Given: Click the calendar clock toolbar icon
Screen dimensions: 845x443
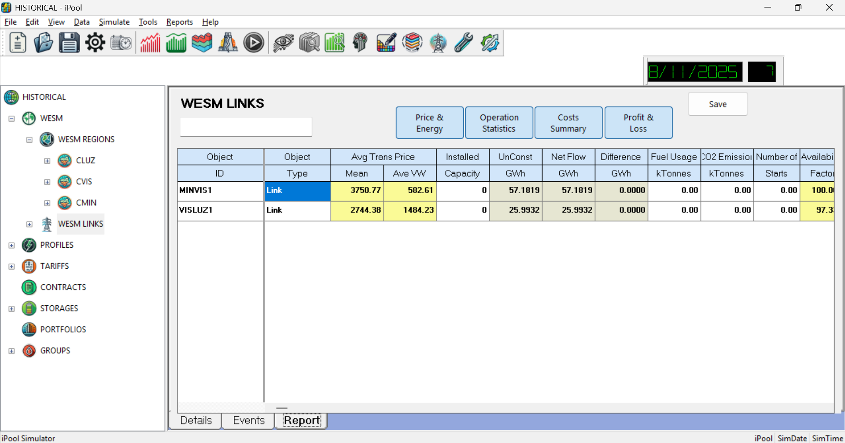Looking at the screenshot, I should [x=121, y=43].
